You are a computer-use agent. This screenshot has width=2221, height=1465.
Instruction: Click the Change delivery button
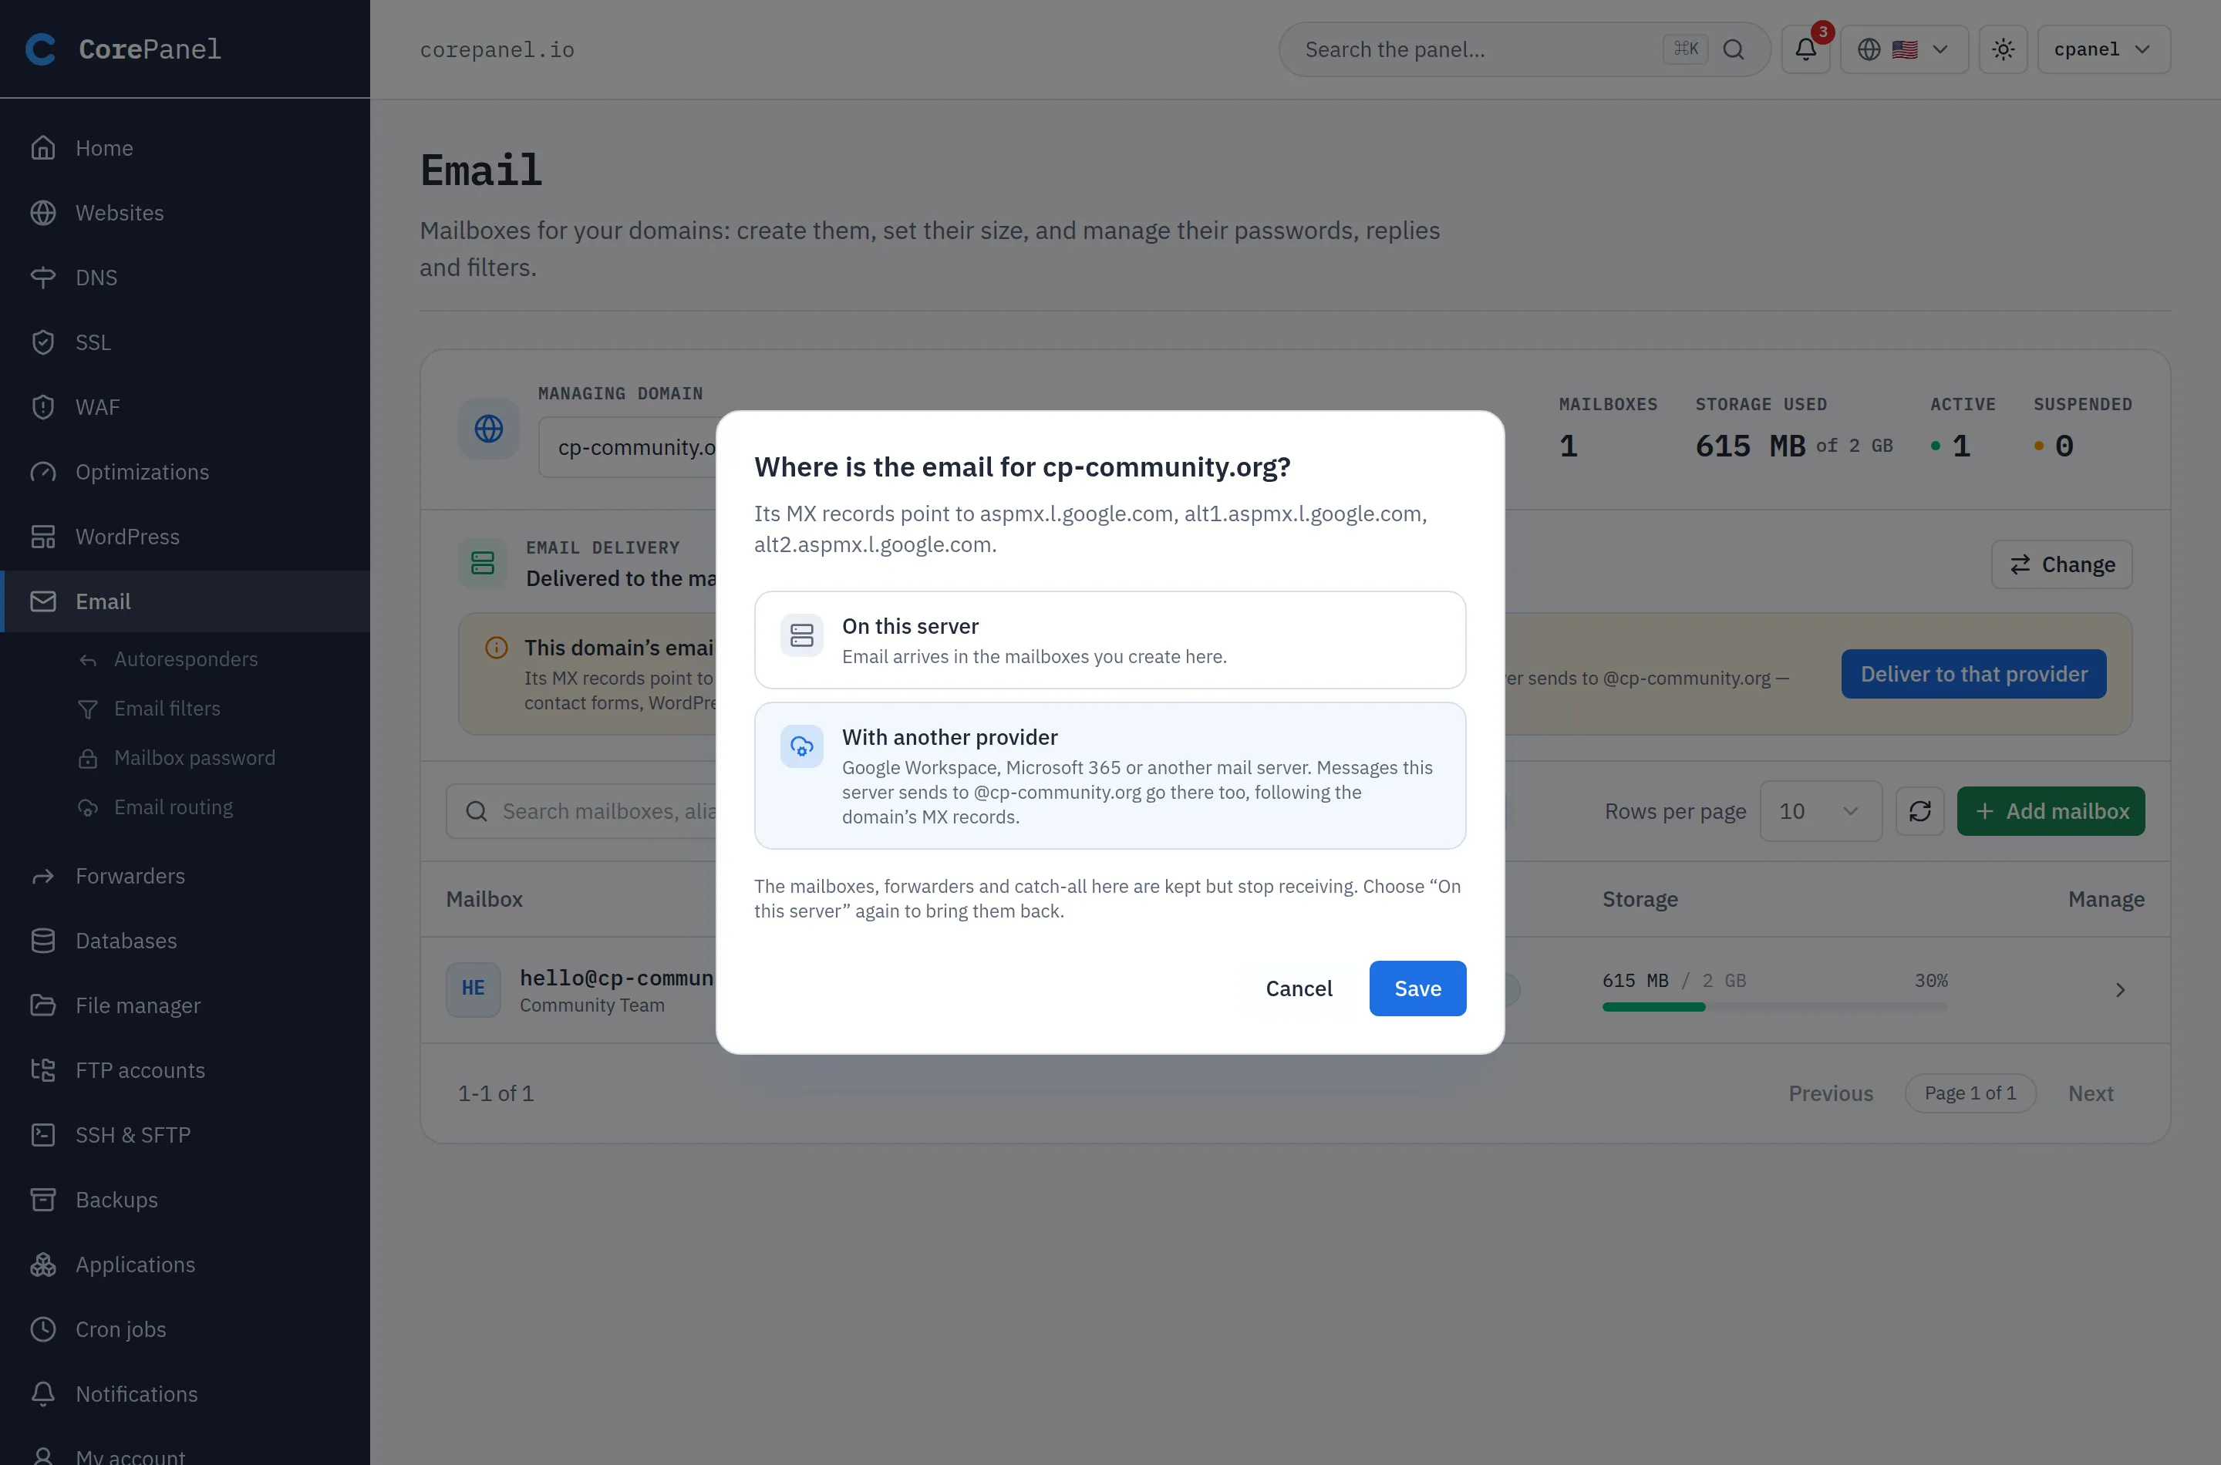(x=2061, y=564)
